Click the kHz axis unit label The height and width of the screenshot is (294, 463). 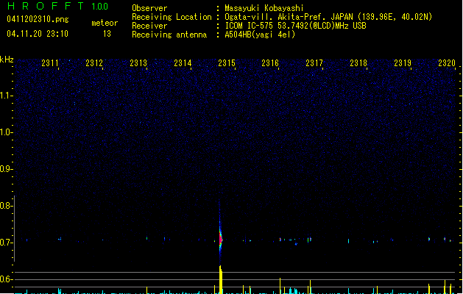7,60
